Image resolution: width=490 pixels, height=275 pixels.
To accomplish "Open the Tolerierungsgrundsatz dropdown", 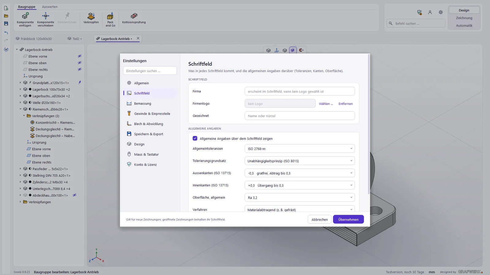I will 300,161.
